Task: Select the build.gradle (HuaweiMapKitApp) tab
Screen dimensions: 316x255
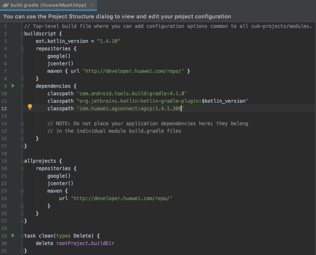Action: [x=48, y=5]
